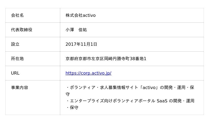Click the 会社名 label cell
This screenshot has height=123, width=214.
pos(33,15)
